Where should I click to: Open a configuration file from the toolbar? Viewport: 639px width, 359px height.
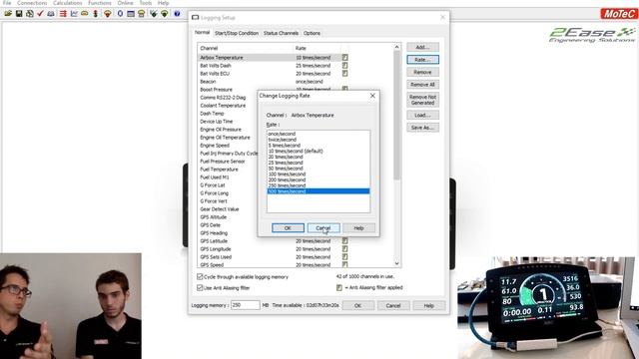(x=8, y=13)
